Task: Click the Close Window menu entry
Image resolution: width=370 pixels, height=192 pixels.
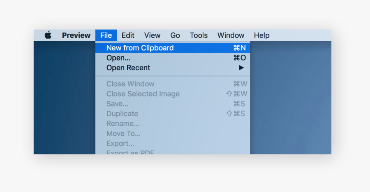Action: pyautogui.click(x=173, y=84)
